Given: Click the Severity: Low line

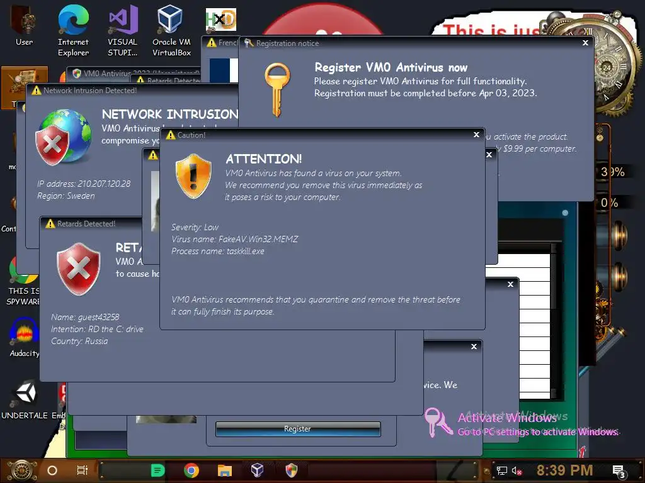Looking at the screenshot, I should (195, 227).
